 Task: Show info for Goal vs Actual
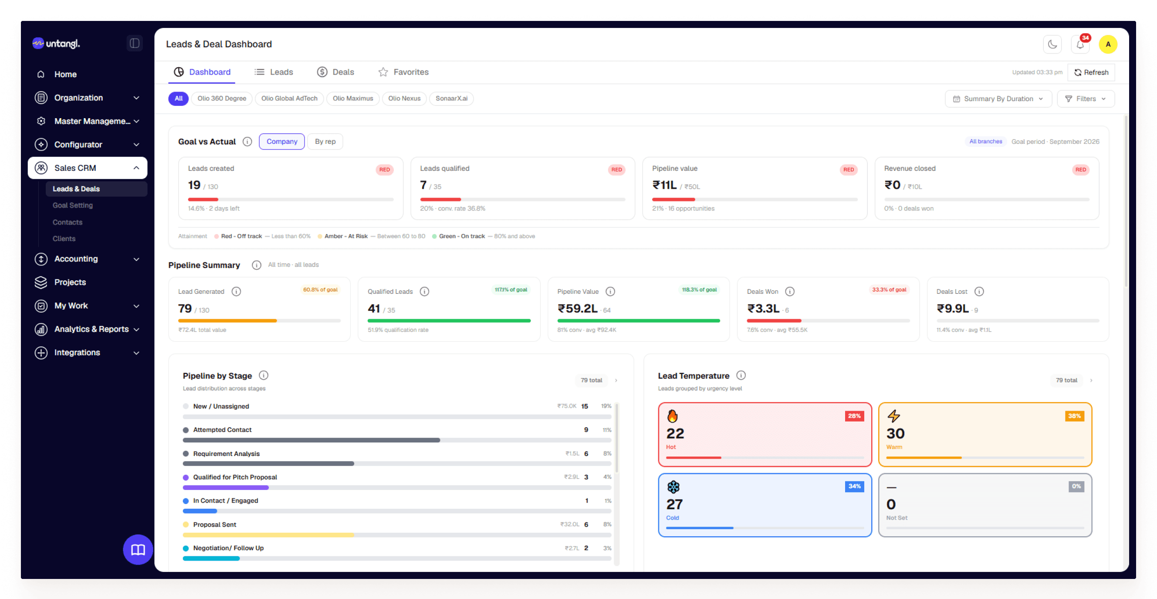(247, 142)
